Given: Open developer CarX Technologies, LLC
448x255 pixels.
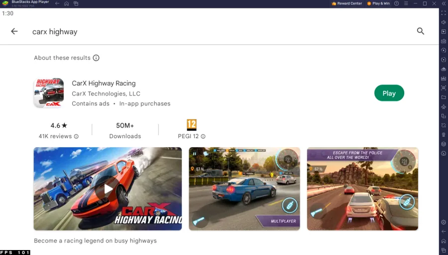Looking at the screenshot, I should coord(106,93).
